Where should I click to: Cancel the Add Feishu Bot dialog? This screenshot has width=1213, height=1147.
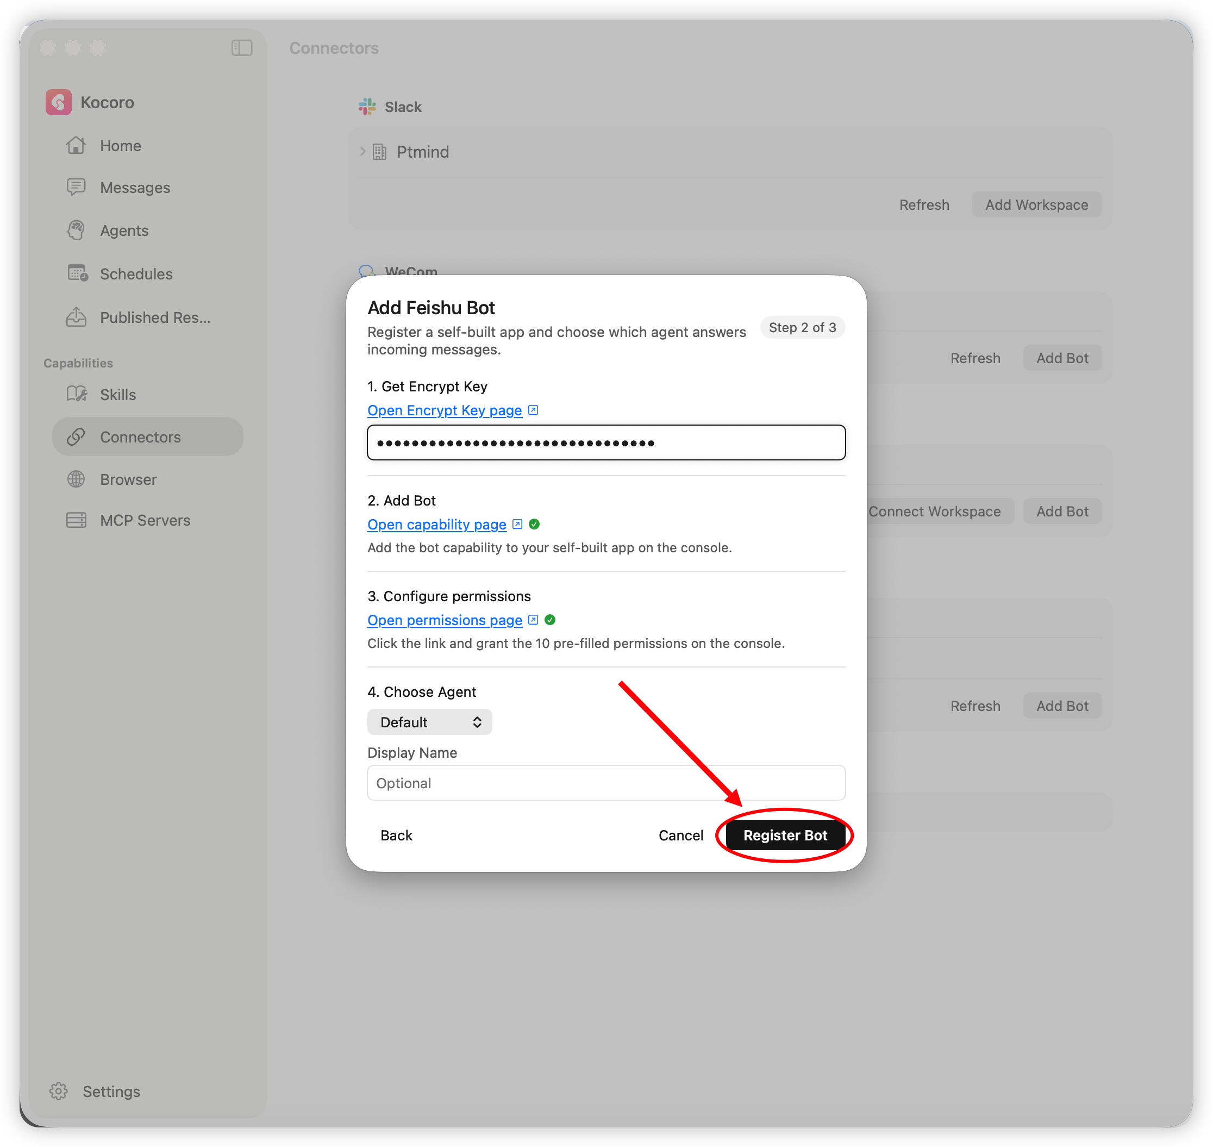tap(680, 835)
